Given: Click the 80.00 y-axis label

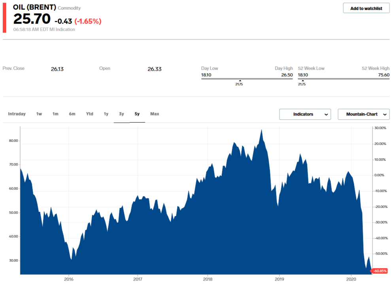Looking at the screenshot, I should (x=13, y=141).
